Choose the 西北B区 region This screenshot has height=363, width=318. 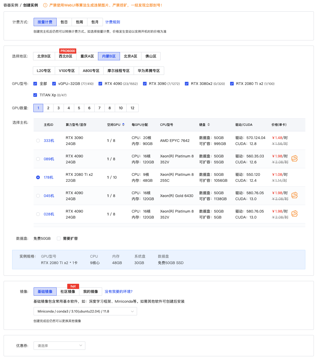65,56
